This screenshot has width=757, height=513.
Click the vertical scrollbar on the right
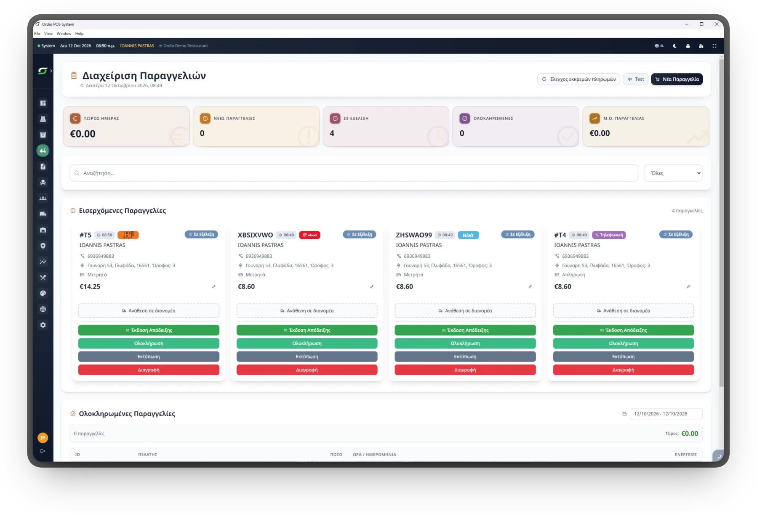[722, 223]
